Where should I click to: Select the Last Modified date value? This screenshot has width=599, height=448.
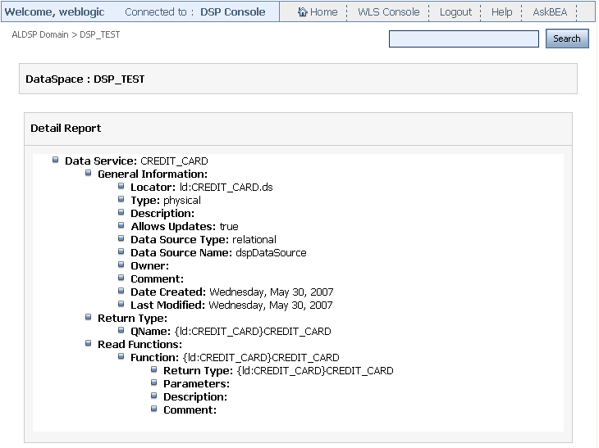pyautogui.click(x=271, y=305)
